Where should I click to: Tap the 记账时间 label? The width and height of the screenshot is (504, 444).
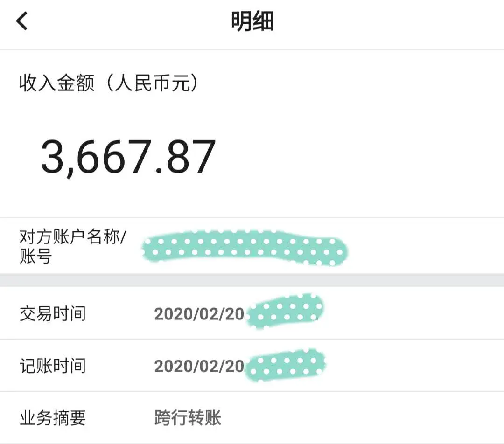(53, 366)
